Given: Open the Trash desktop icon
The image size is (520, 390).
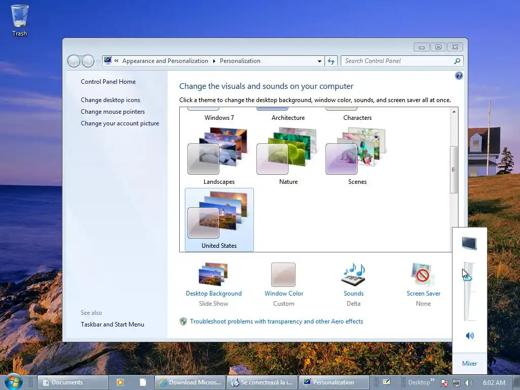Looking at the screenshot, I should (x=20, y=20).
